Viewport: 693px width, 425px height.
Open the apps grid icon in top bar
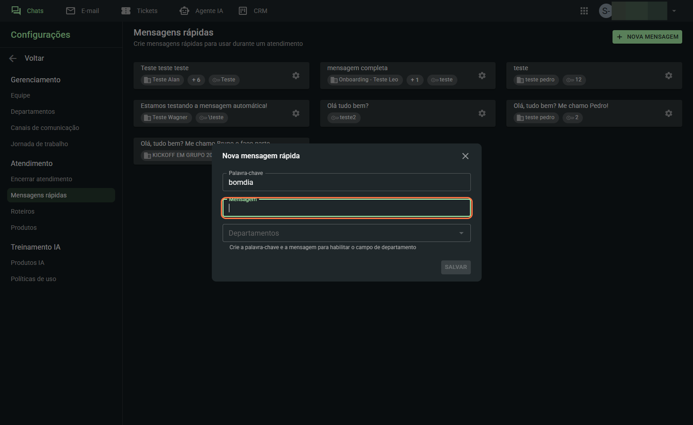584,11
